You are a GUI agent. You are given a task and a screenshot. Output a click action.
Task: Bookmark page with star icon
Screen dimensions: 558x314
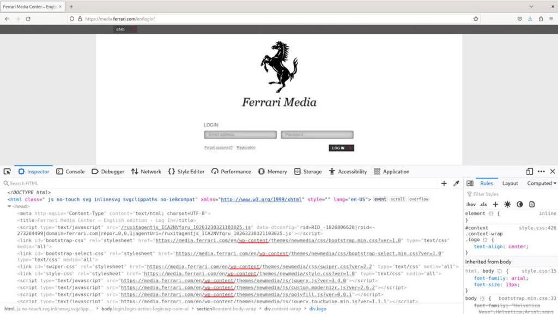pos(476,19)
